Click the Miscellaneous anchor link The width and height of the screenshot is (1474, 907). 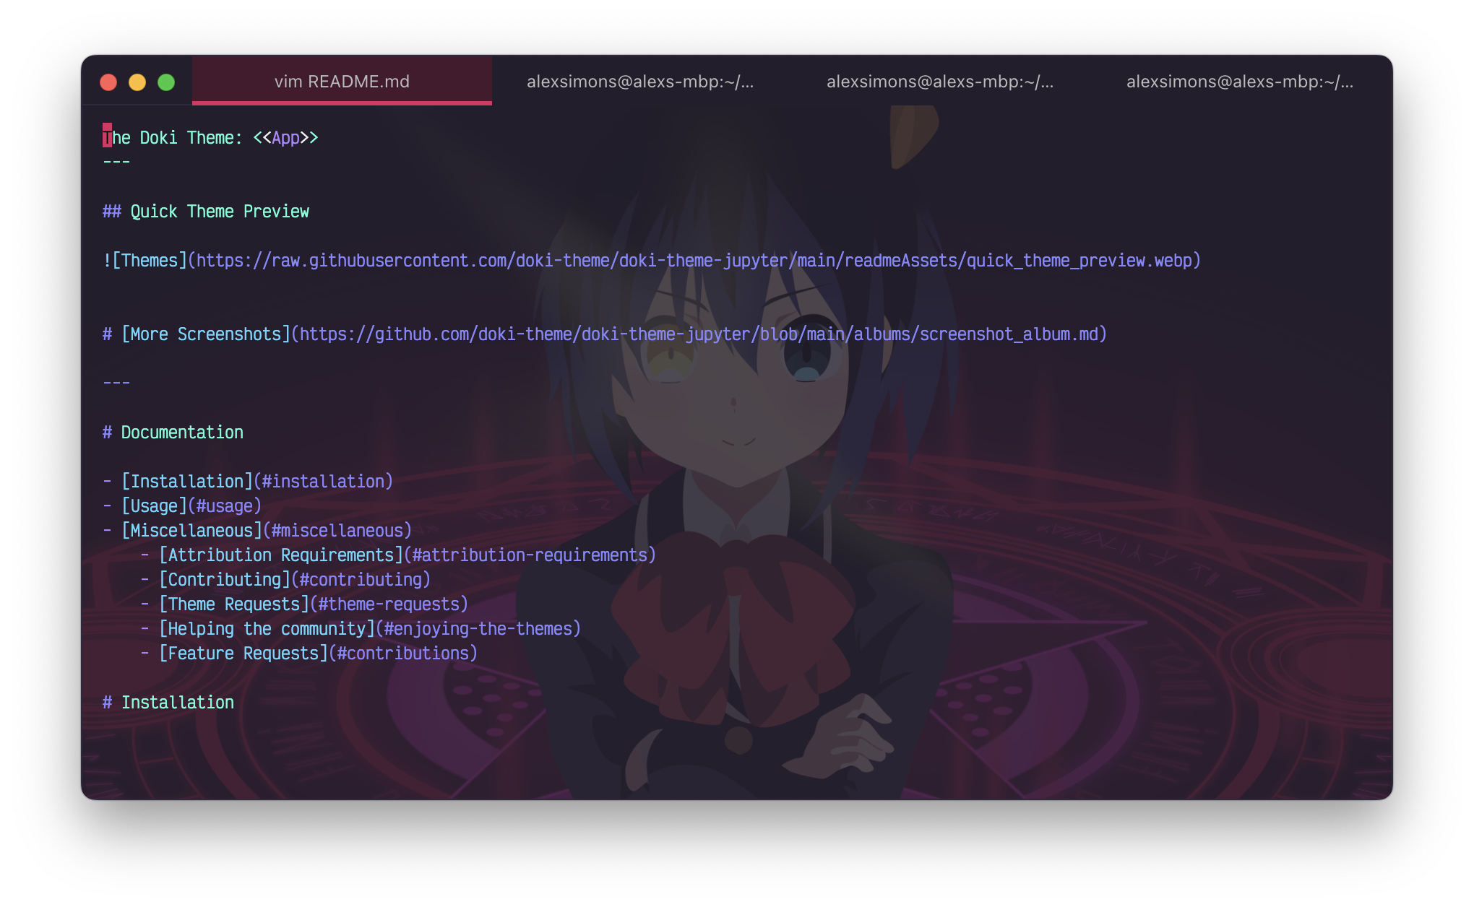coord(191,529)
